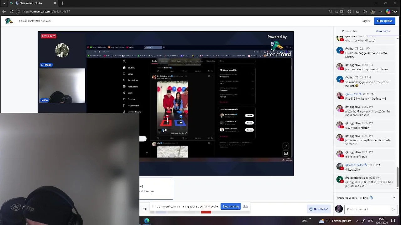Click the X logo in shared feed
Viewport: 401px width, 225px height.
click(124, 61)
